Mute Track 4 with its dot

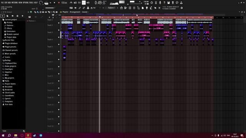tap(59, 44)
